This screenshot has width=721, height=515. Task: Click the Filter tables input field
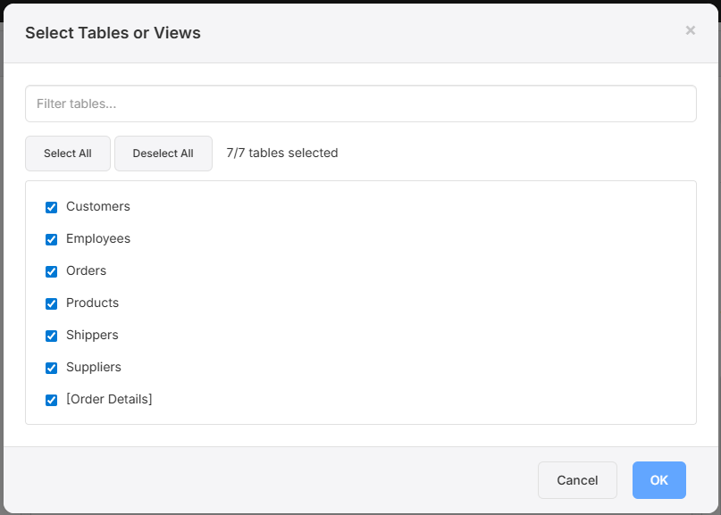click(x=360, y=104)
